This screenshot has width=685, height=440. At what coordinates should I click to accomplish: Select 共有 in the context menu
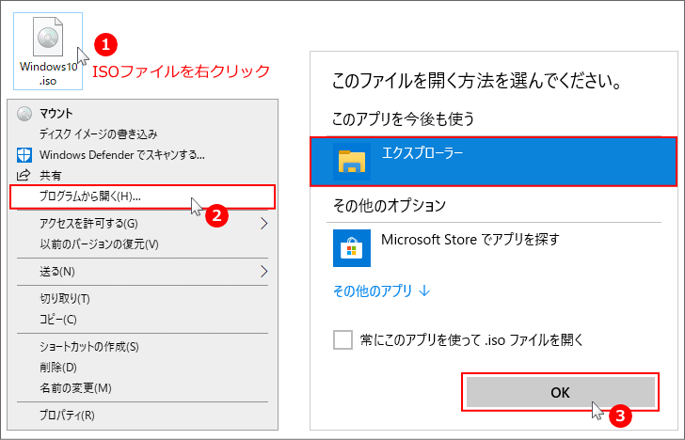pyautogui.click(x=143, y=175)
